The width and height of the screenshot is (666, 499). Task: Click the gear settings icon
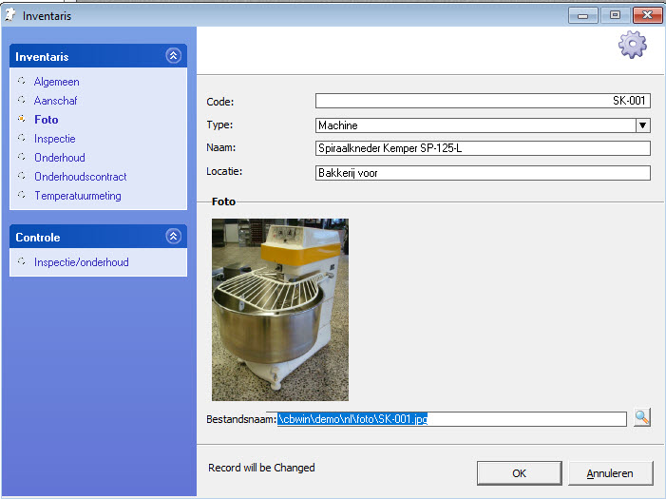[632, 45]
